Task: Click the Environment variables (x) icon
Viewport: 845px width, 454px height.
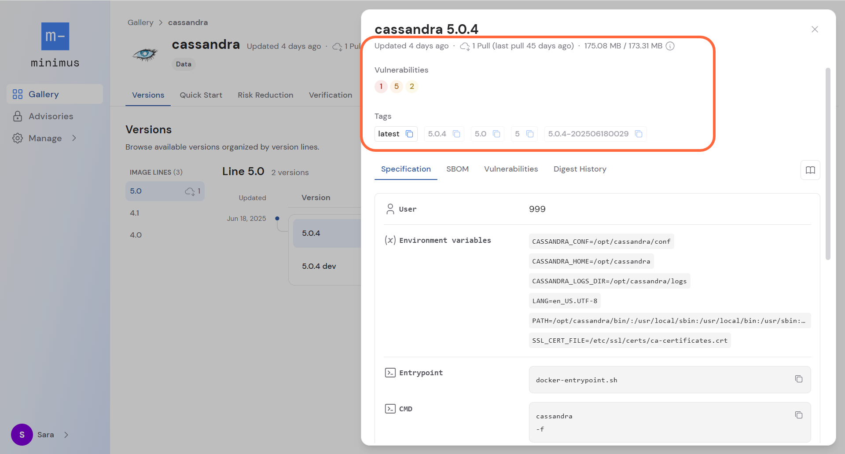Action: (x=390, y=240)
